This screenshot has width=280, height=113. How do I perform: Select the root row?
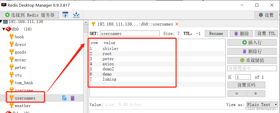click(x=158, y=54)
